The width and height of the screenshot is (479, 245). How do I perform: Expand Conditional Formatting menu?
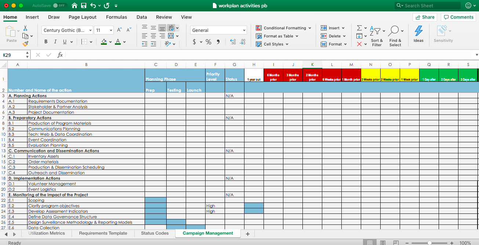[x=284, y=28]
